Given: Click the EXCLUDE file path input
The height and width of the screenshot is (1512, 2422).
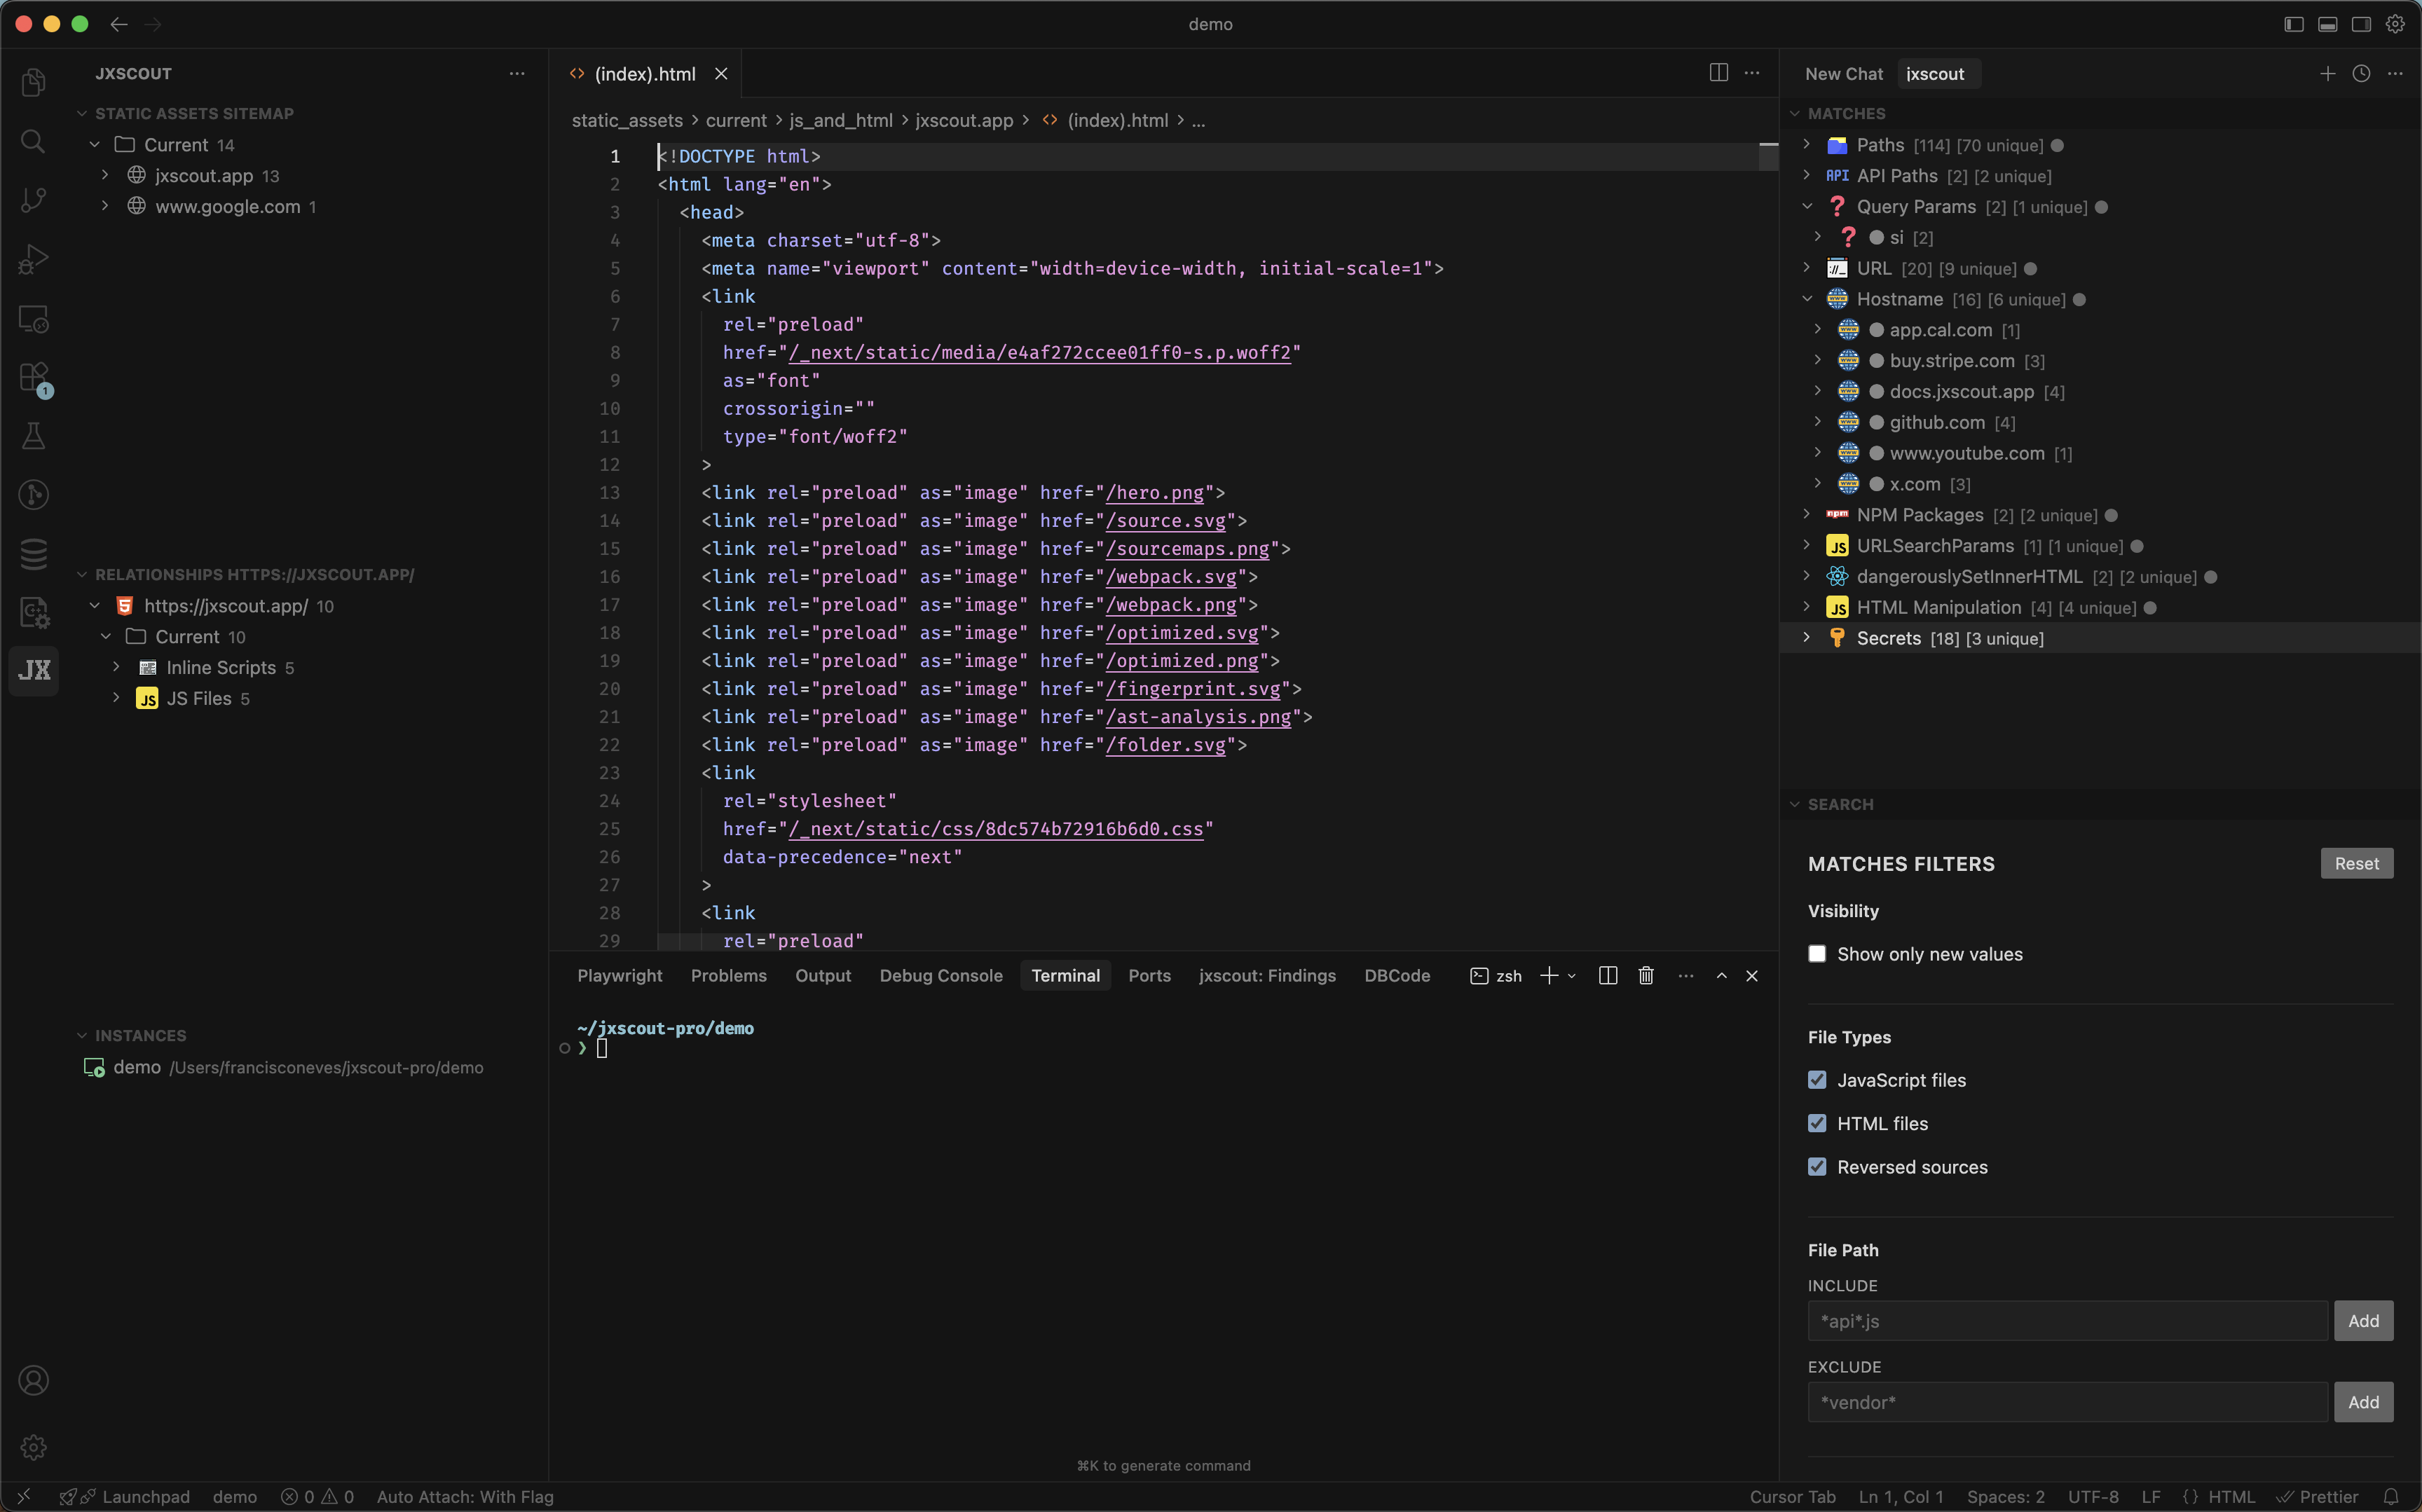Looking at the screenshot, I should 2068,1402.
